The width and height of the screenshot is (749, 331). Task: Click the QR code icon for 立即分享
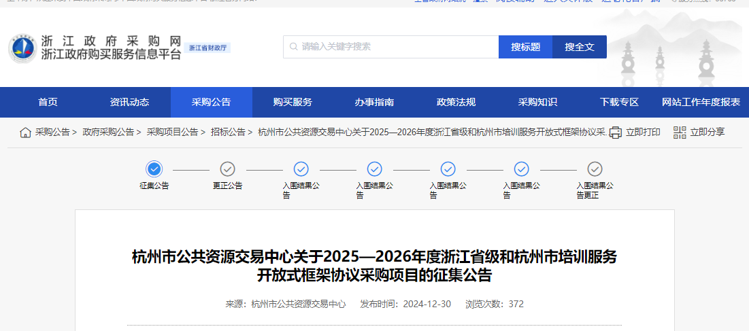coord(680,133)
